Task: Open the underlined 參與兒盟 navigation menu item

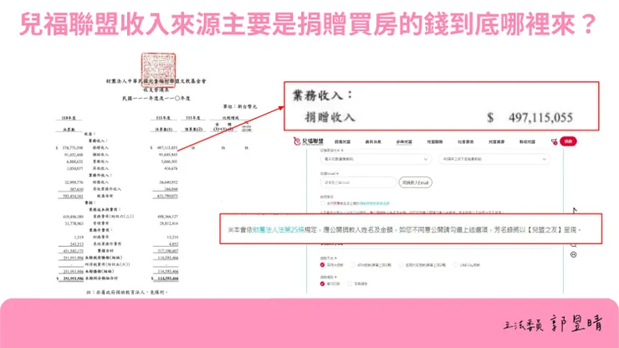Action: click(x=404, y=141)
